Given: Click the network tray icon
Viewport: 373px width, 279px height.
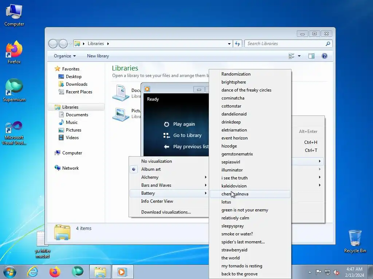Looking at the screenshot, I should pyautogui.click(x=327, y=272).
